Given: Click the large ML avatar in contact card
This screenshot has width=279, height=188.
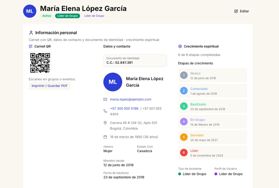Looking at the screenshot, I should click(x=113, y=82).
